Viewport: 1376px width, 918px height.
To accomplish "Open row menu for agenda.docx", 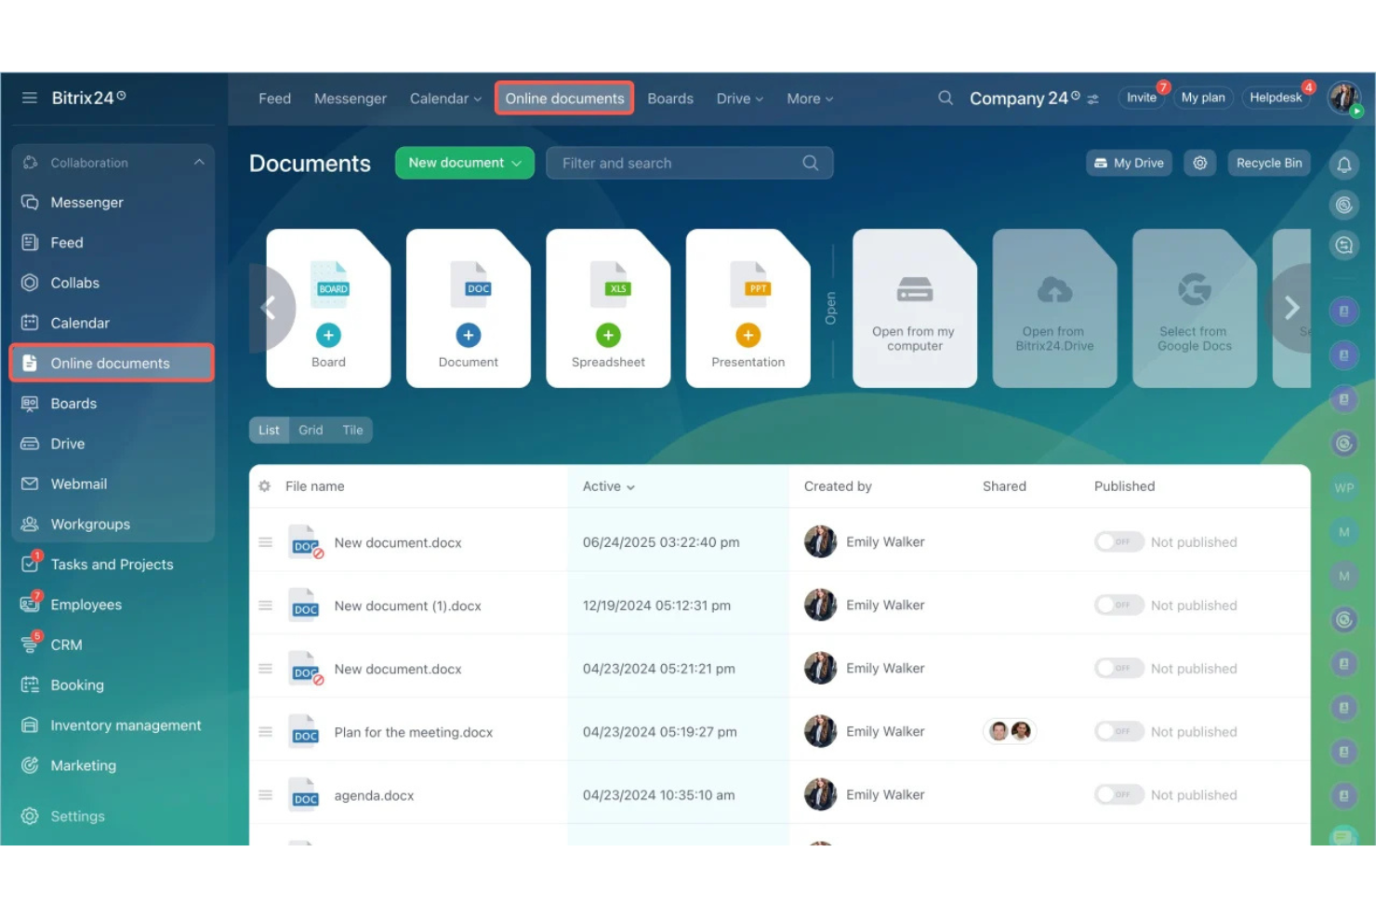I will [265, 795].
